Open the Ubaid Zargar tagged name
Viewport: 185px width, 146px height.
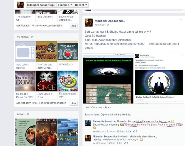pyautogui.click(x=162, y=44)
